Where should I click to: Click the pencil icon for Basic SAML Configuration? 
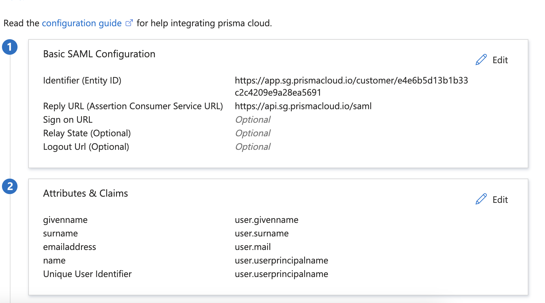pos(481,60)
